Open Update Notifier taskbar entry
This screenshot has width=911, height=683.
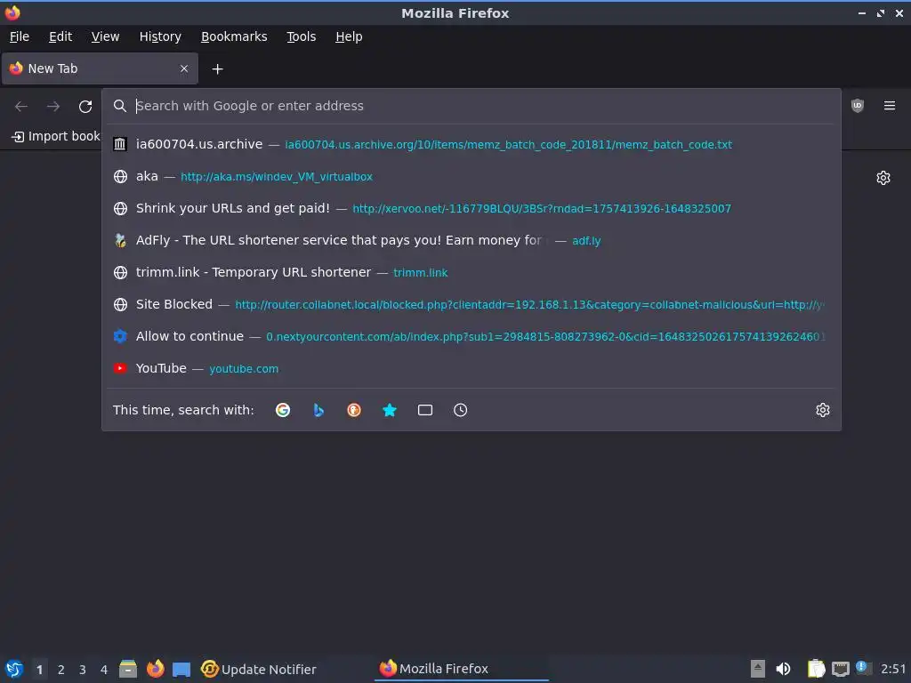259,669
